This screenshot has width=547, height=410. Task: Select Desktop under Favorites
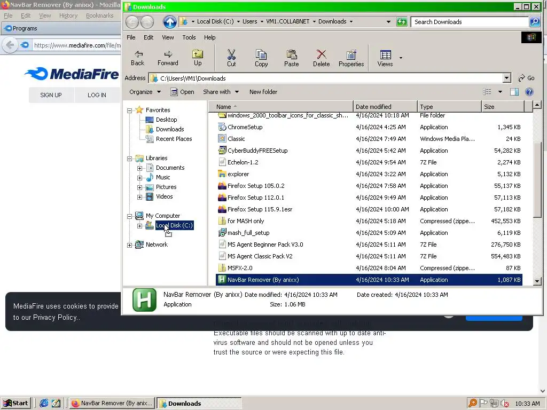pos(167,120)
